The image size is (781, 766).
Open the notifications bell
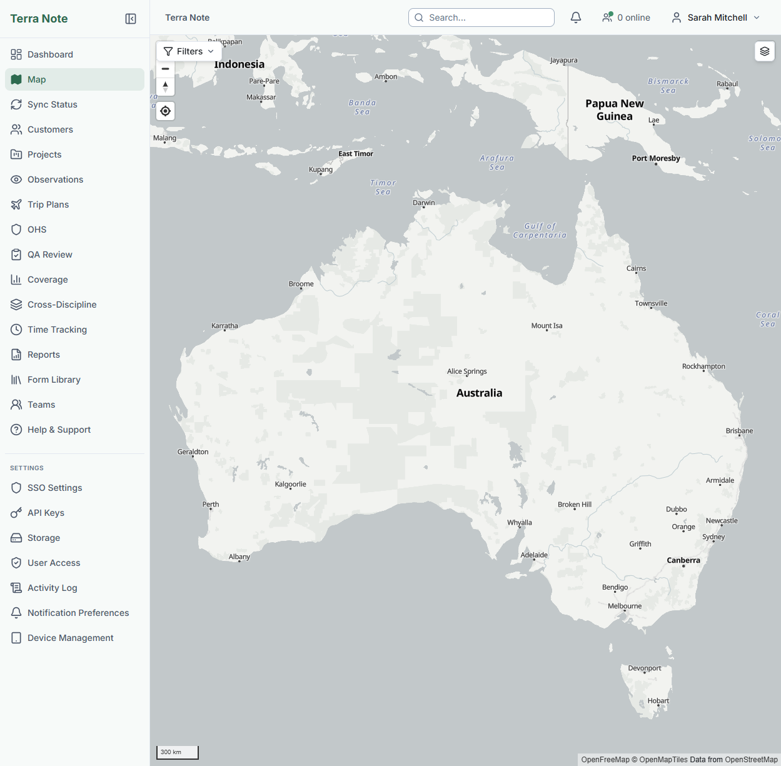point(575,18)
